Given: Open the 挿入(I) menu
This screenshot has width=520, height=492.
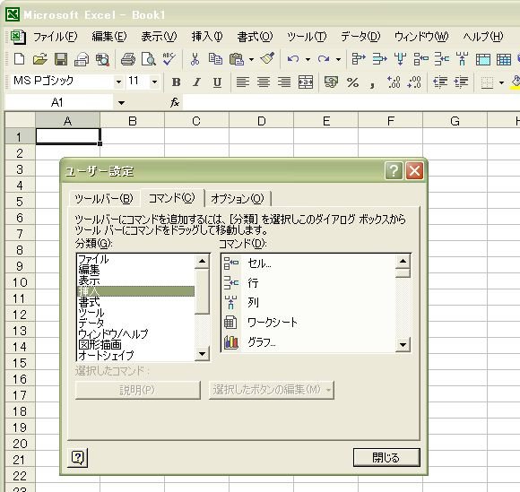Looking at the screenshot, I should [207, 37].
